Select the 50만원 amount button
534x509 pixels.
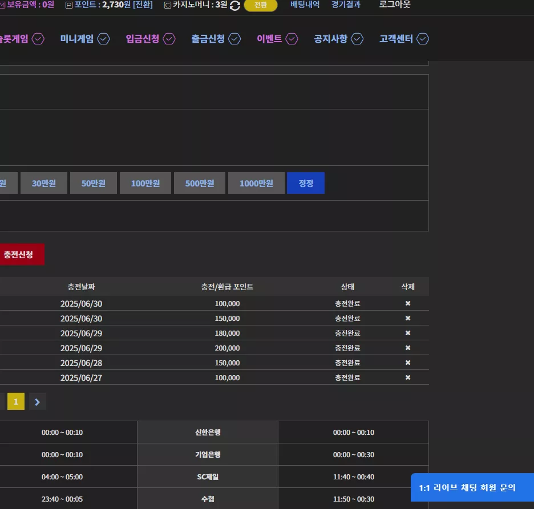pyautogui.click(x=94, y=183)
